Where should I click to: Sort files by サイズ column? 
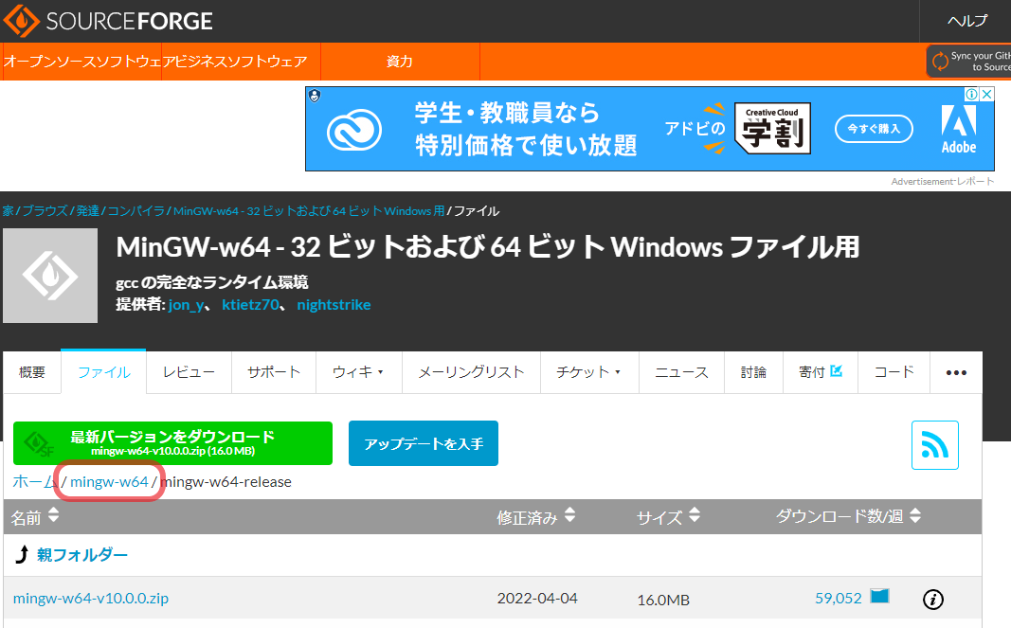tap(668, 516)
